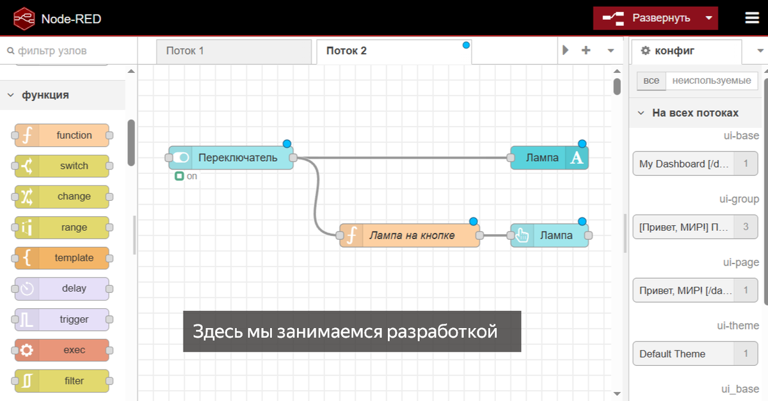Open the sidebar tabs dropdown arrow
This screenshot has height=401, width=768.
[760, 51]
